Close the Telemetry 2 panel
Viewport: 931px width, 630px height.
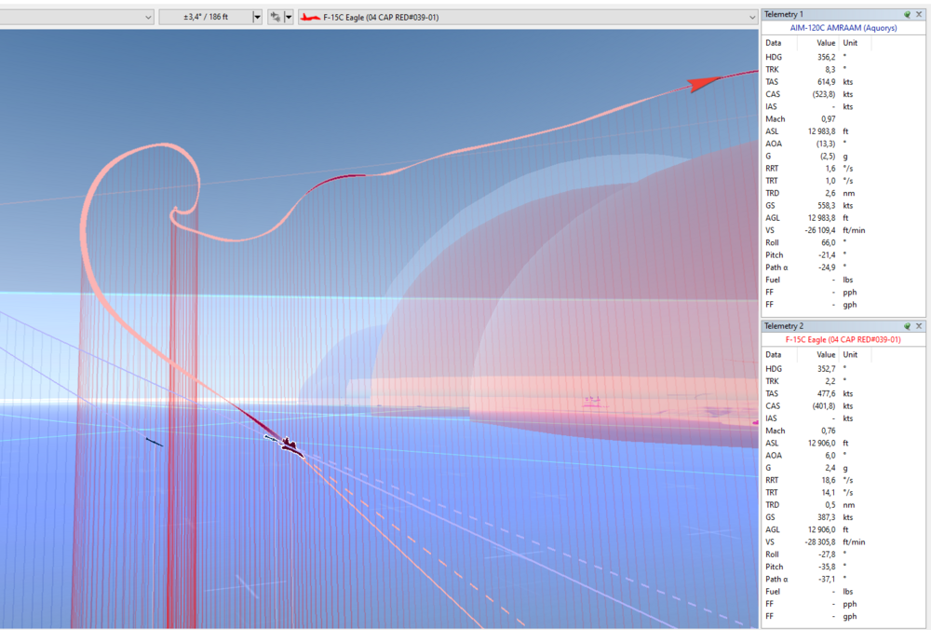(x=919, y=326)
